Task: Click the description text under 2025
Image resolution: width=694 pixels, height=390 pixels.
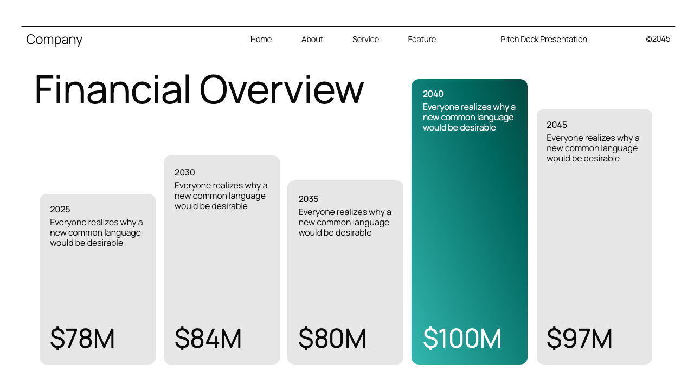Action: pos(97,233)
